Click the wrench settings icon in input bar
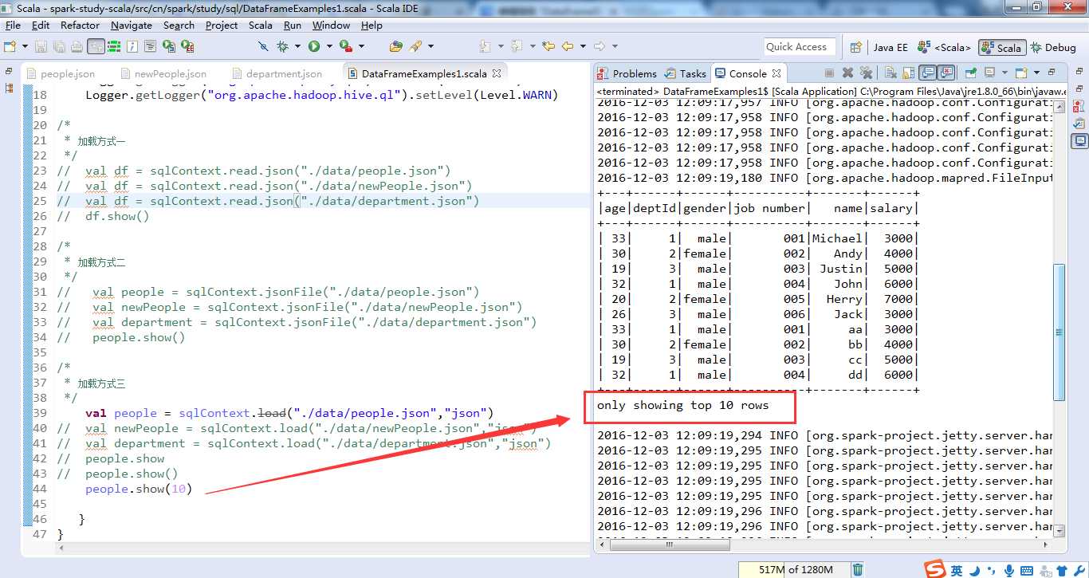 [1079, 570]
